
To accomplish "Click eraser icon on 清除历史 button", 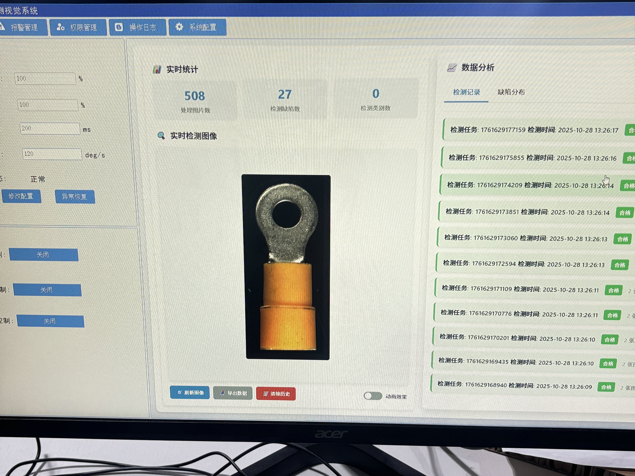I will [266, 394].
